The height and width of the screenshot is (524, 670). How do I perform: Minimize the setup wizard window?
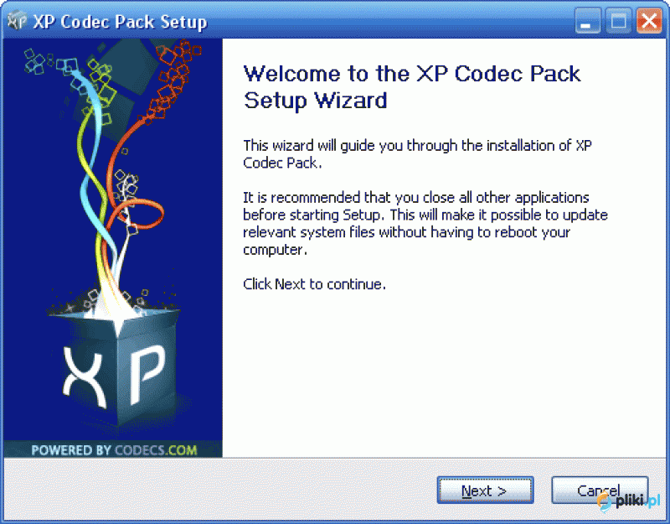(x=588, y=20)
